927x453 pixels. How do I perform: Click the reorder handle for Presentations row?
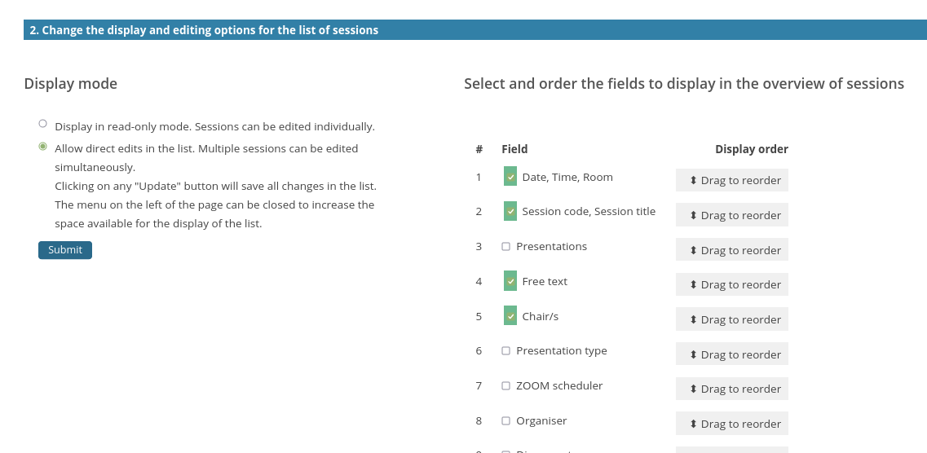click(731, 250)
